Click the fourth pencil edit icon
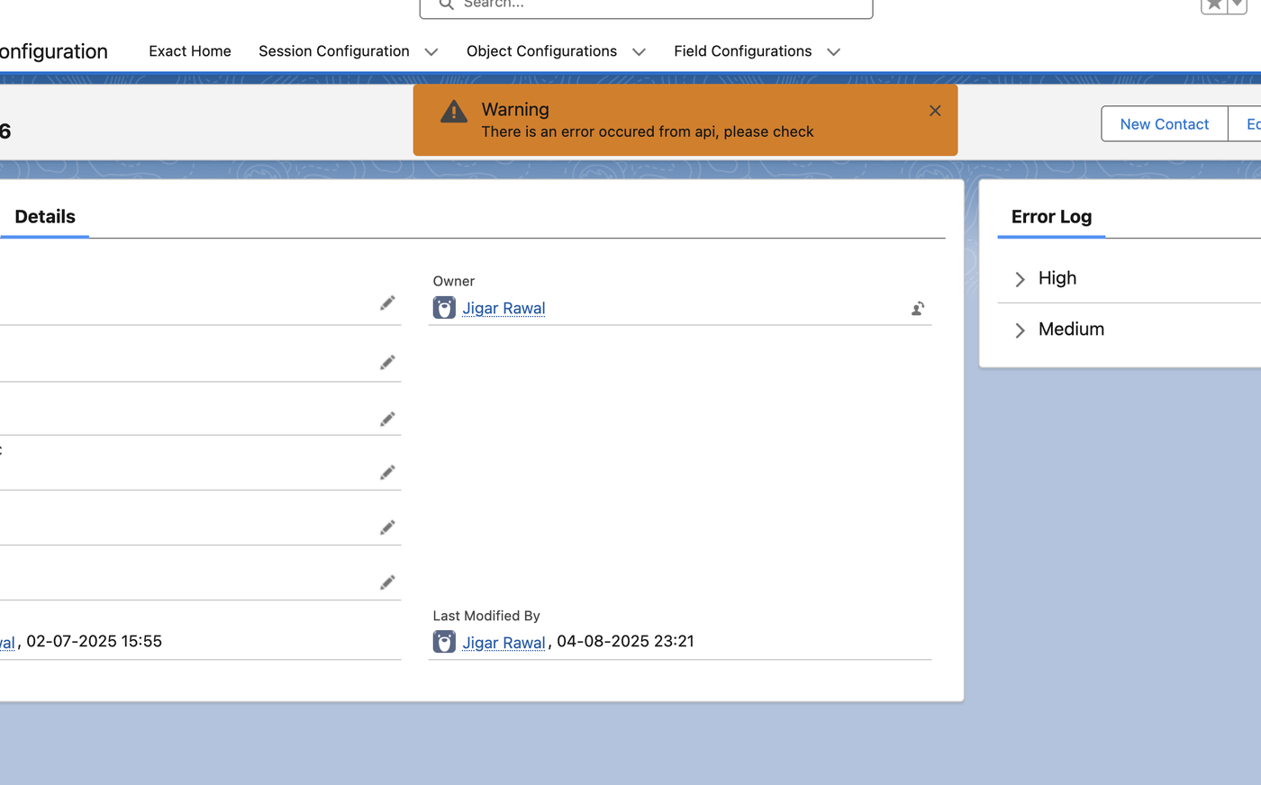 [387, 473]
